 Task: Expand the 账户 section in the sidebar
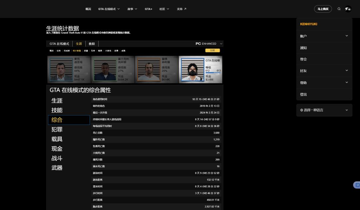(324, 36)
